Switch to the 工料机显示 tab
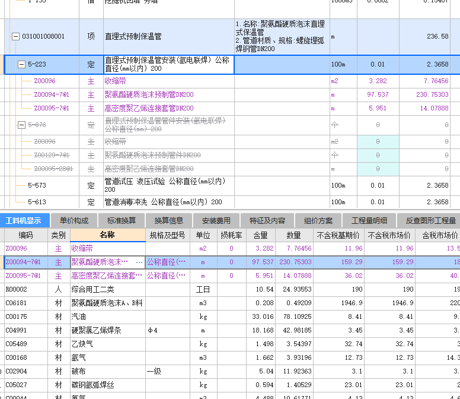460x399 pixels. click(24, 221)
